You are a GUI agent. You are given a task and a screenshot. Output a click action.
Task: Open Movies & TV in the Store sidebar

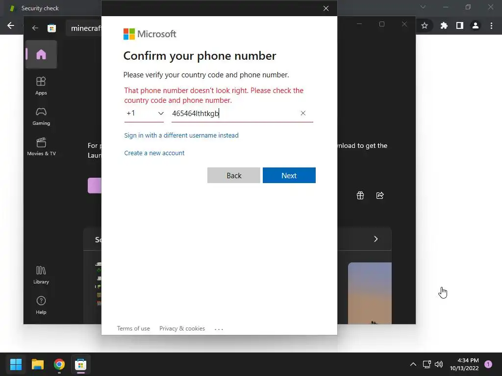[x=41, y=146]
